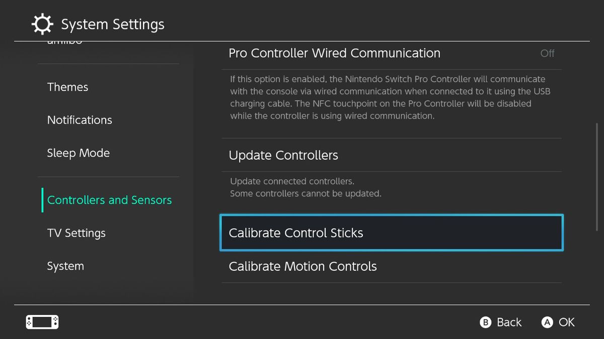604x339 pixels.
Task: Click the System Settings title text
Action: 113,24
